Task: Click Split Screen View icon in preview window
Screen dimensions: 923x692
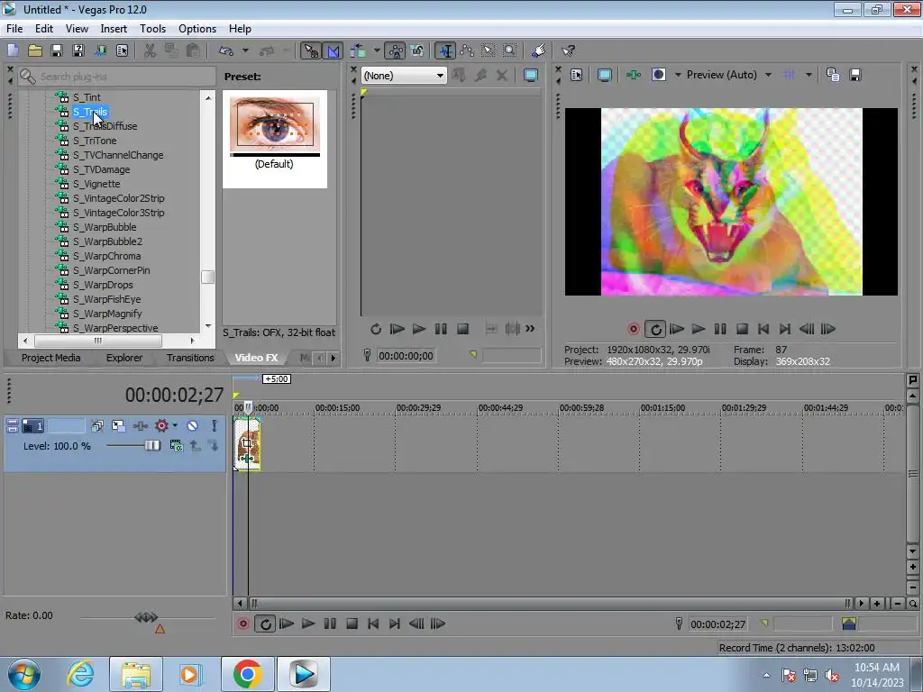Action: pyautogui.click(x=659, y=75)
